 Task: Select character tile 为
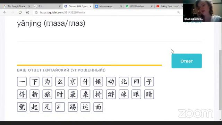point(47,82)
